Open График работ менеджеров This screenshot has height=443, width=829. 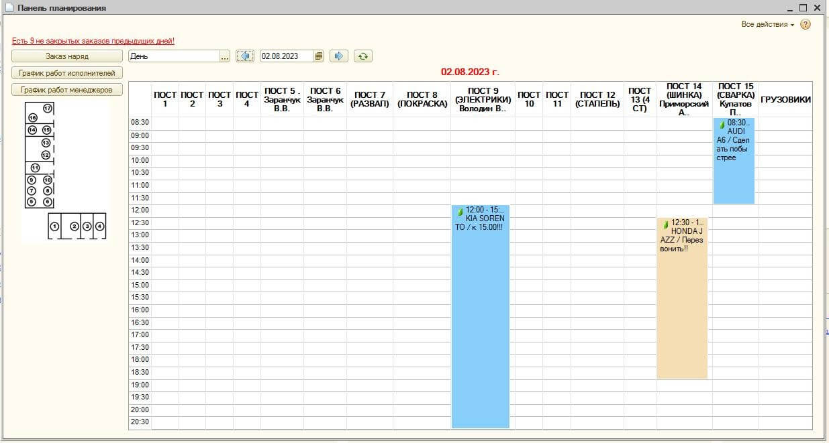click(67, 90)
